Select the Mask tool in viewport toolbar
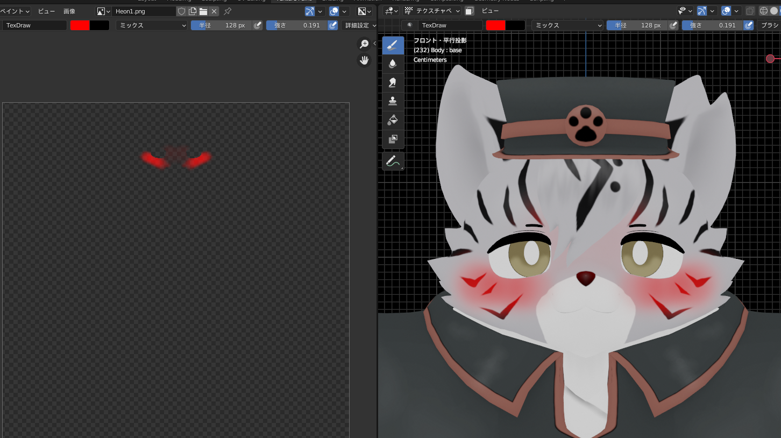Screen dimensions: 781x438 point(393,139)
